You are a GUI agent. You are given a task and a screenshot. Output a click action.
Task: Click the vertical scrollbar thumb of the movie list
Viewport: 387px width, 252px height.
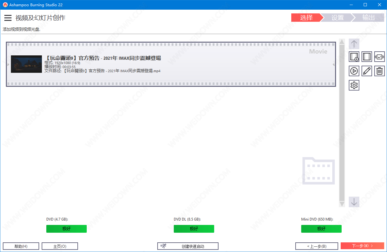342,123
